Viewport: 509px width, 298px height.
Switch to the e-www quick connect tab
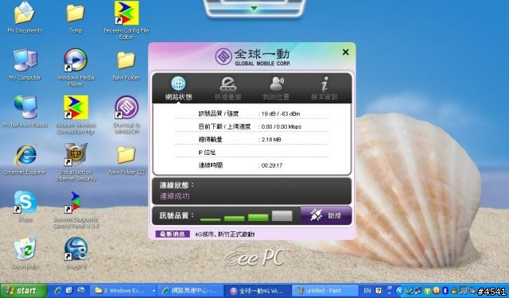[228, 88]
